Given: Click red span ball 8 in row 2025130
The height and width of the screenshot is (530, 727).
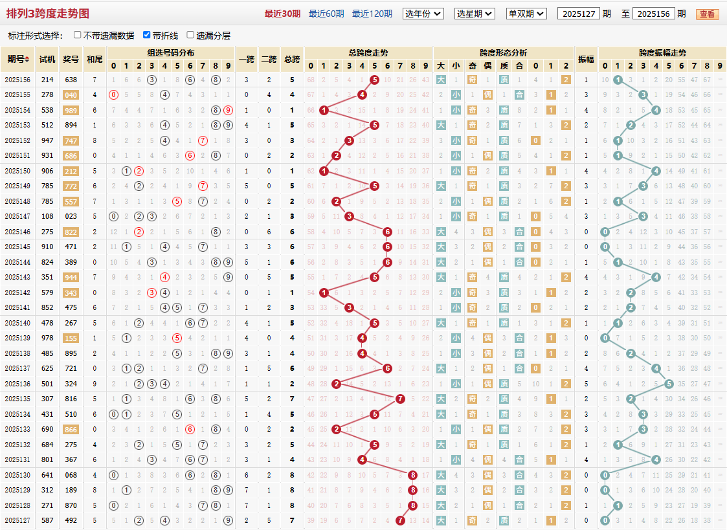Looking at the screenshot, I should click(412, 475).
